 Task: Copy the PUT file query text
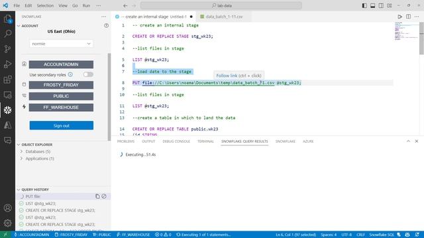97,196
